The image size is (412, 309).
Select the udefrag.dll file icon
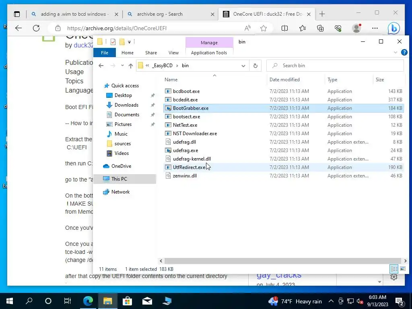[x=168, y=142]
